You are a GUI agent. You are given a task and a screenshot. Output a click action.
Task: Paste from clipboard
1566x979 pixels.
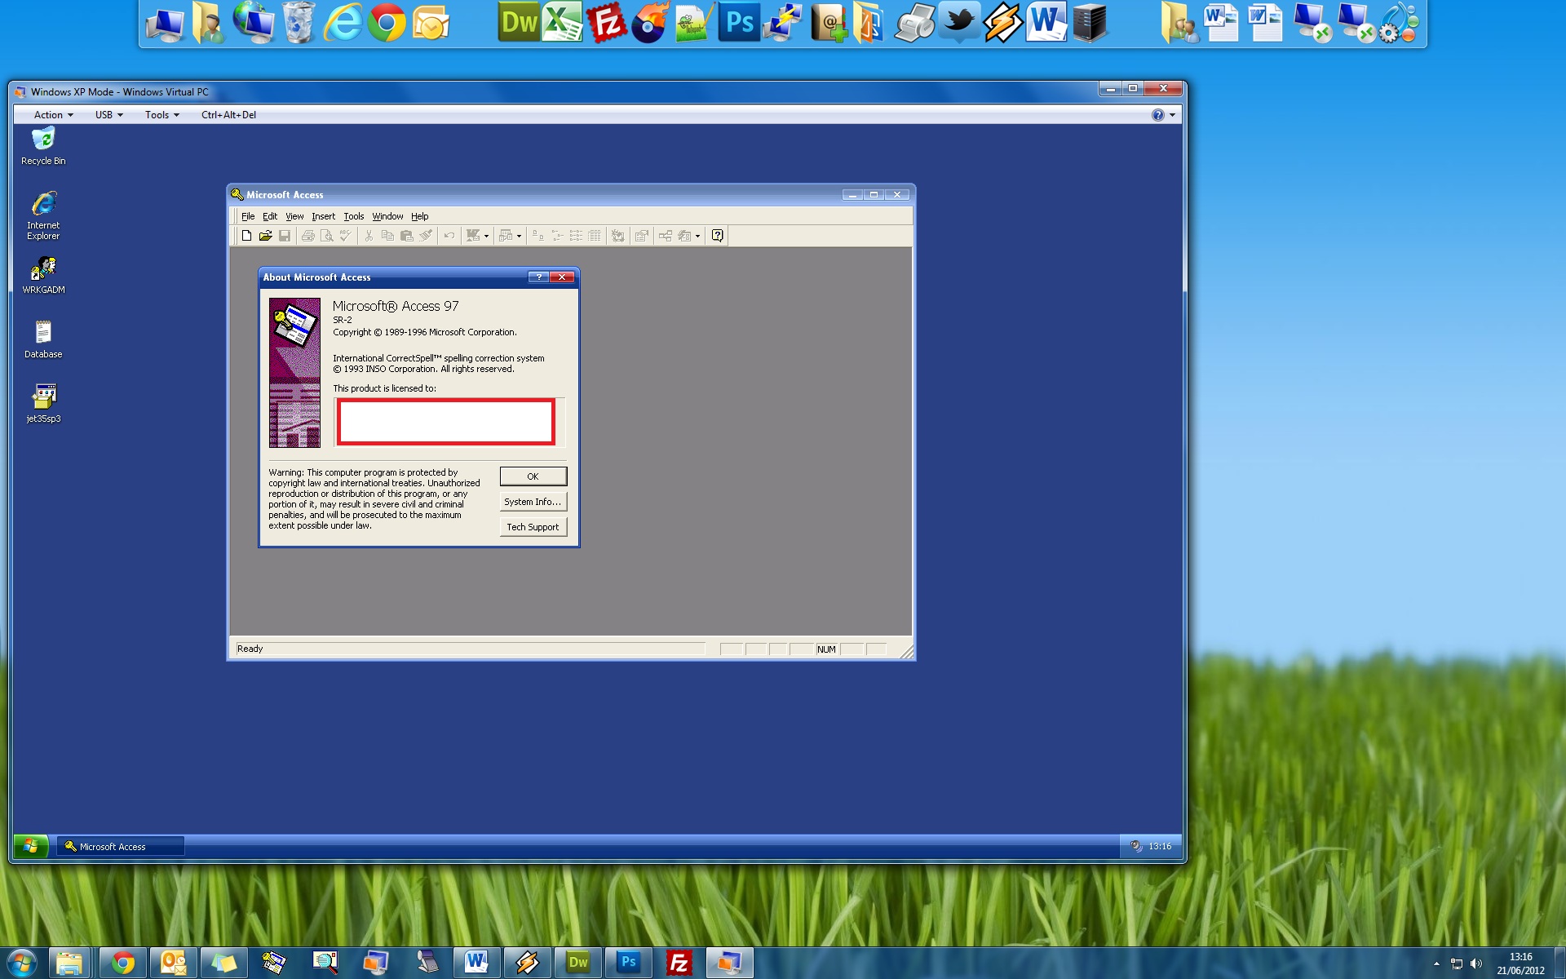point(407,236)
